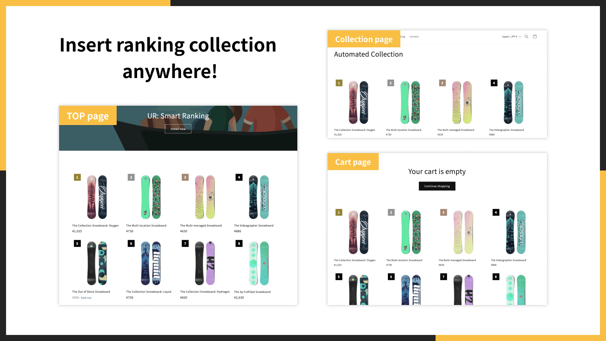Open Liquid snowboard image in TOP page
Viewport: 606px width, 341px height.
151,263
